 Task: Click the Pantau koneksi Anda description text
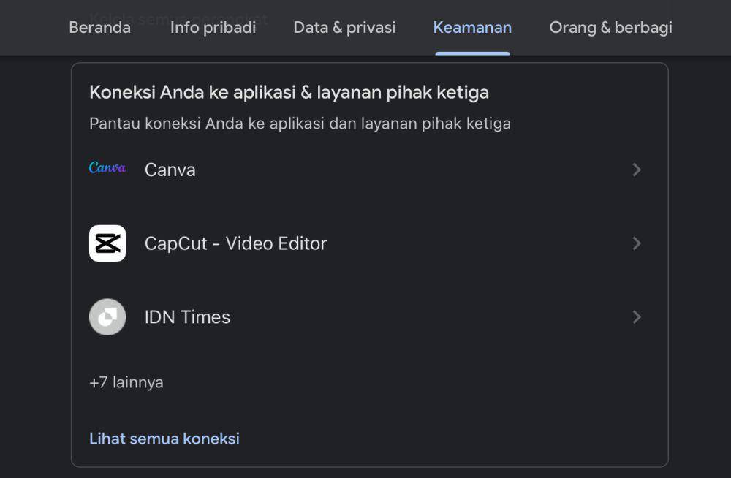(300, 124)
